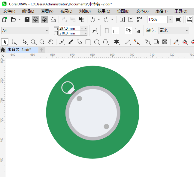Click the Save floppy disk icon
The width and height of the screenshot is (194, 177).
coord(27,19)
